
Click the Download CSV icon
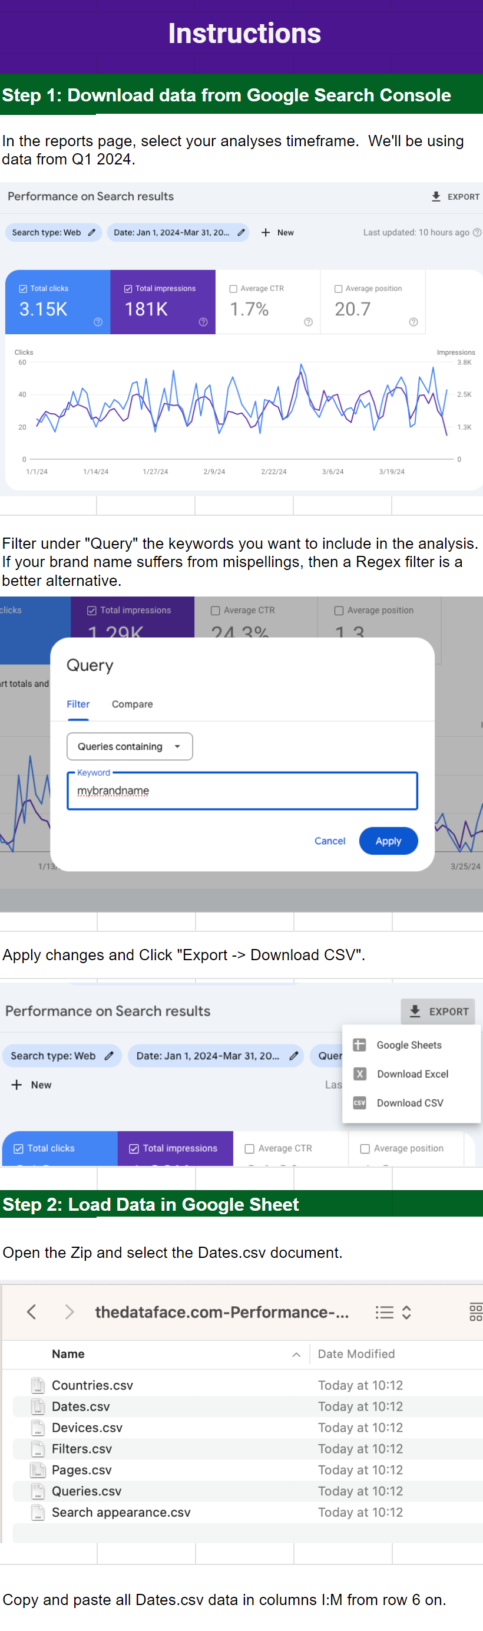[x=359, y=1102]
